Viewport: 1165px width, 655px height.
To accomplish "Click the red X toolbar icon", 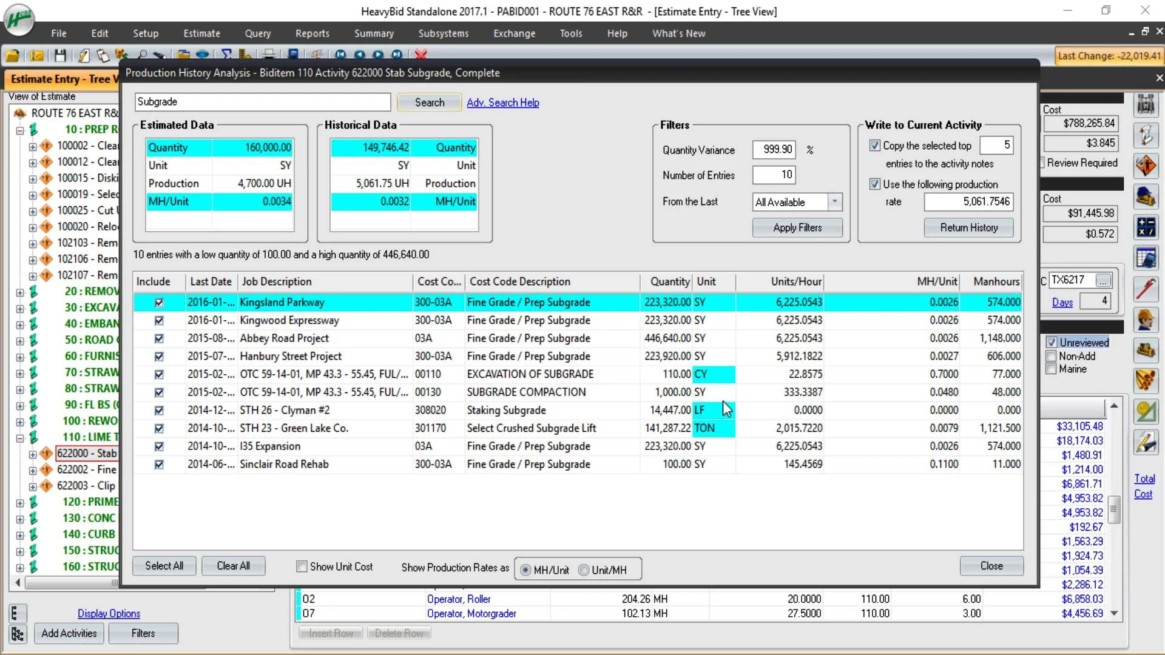I will (x=421, y=55).
